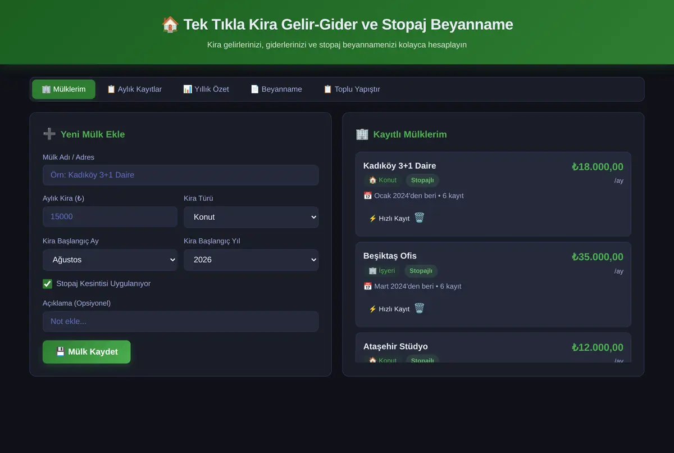Click the Kadıköy 3+1 Daire title

[399, 166]
